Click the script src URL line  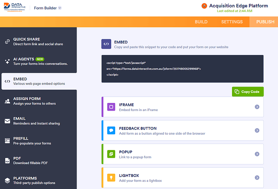[x=154, y=69]
